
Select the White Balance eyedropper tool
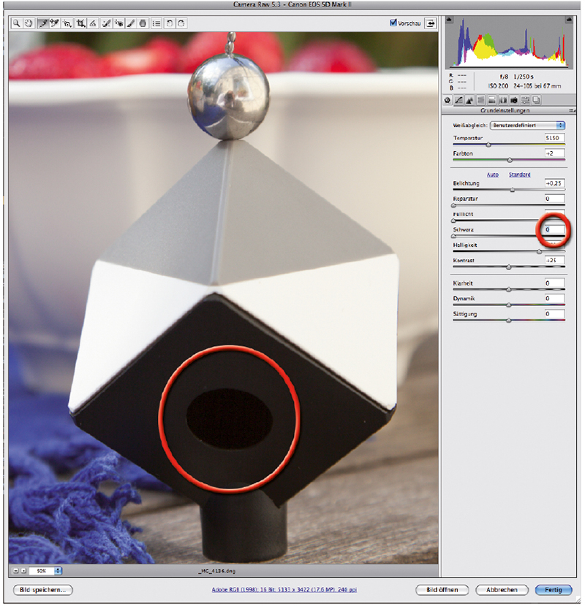coord(43,23)
